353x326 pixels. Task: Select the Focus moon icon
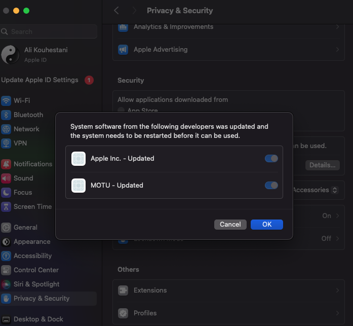point(6,192)
